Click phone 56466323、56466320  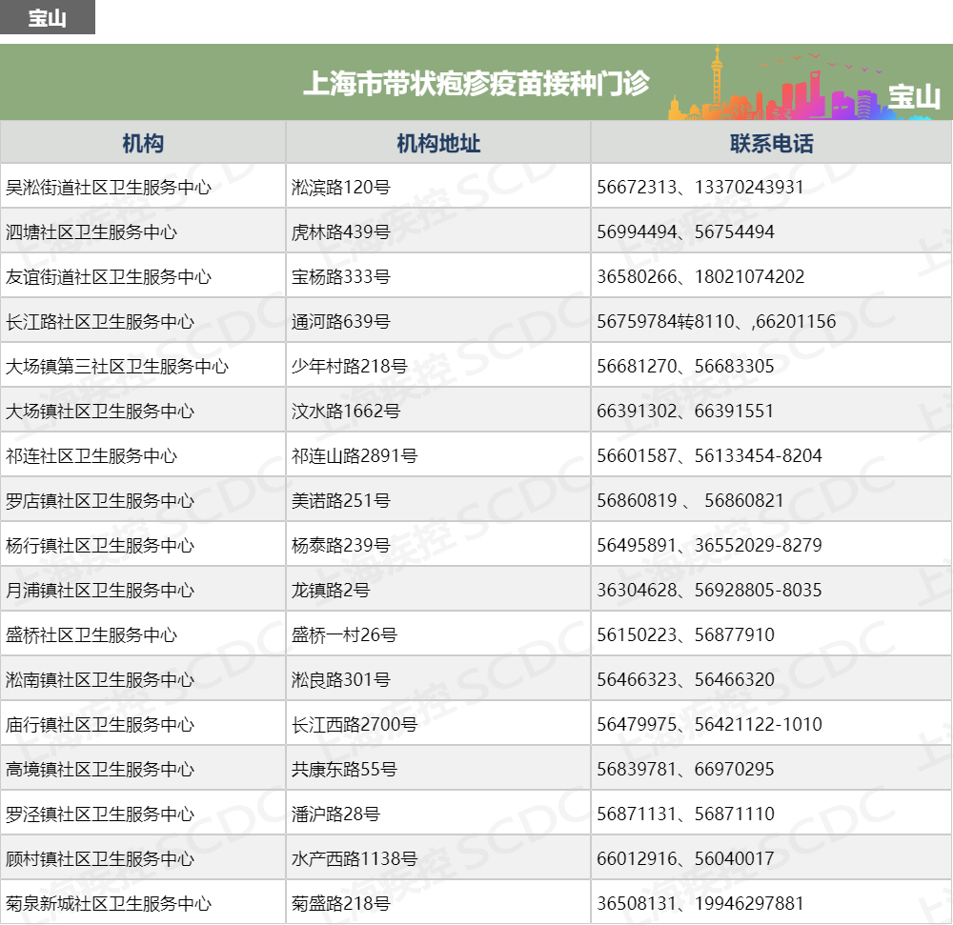click(x=685, y=679)
